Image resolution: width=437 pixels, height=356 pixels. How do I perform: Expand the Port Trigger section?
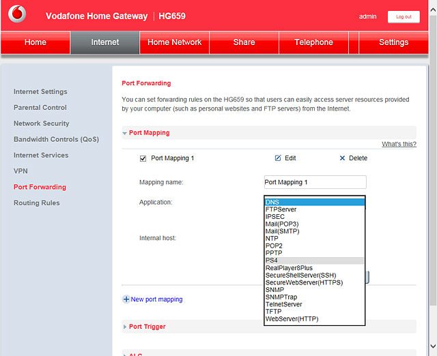125,327
